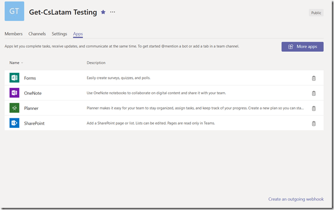Click the SharePoint app icon
This screenshot has height=210, width=334.
tap(14, 124)
